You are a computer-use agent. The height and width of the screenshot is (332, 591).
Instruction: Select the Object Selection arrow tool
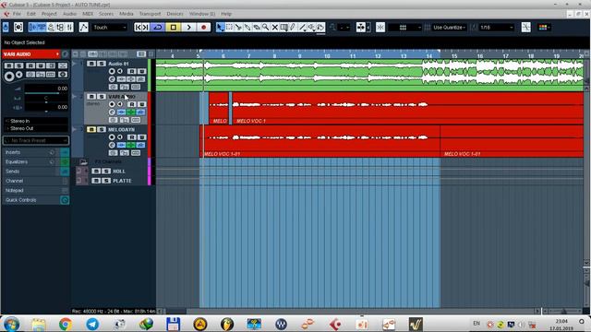click(x=220, y=27)
